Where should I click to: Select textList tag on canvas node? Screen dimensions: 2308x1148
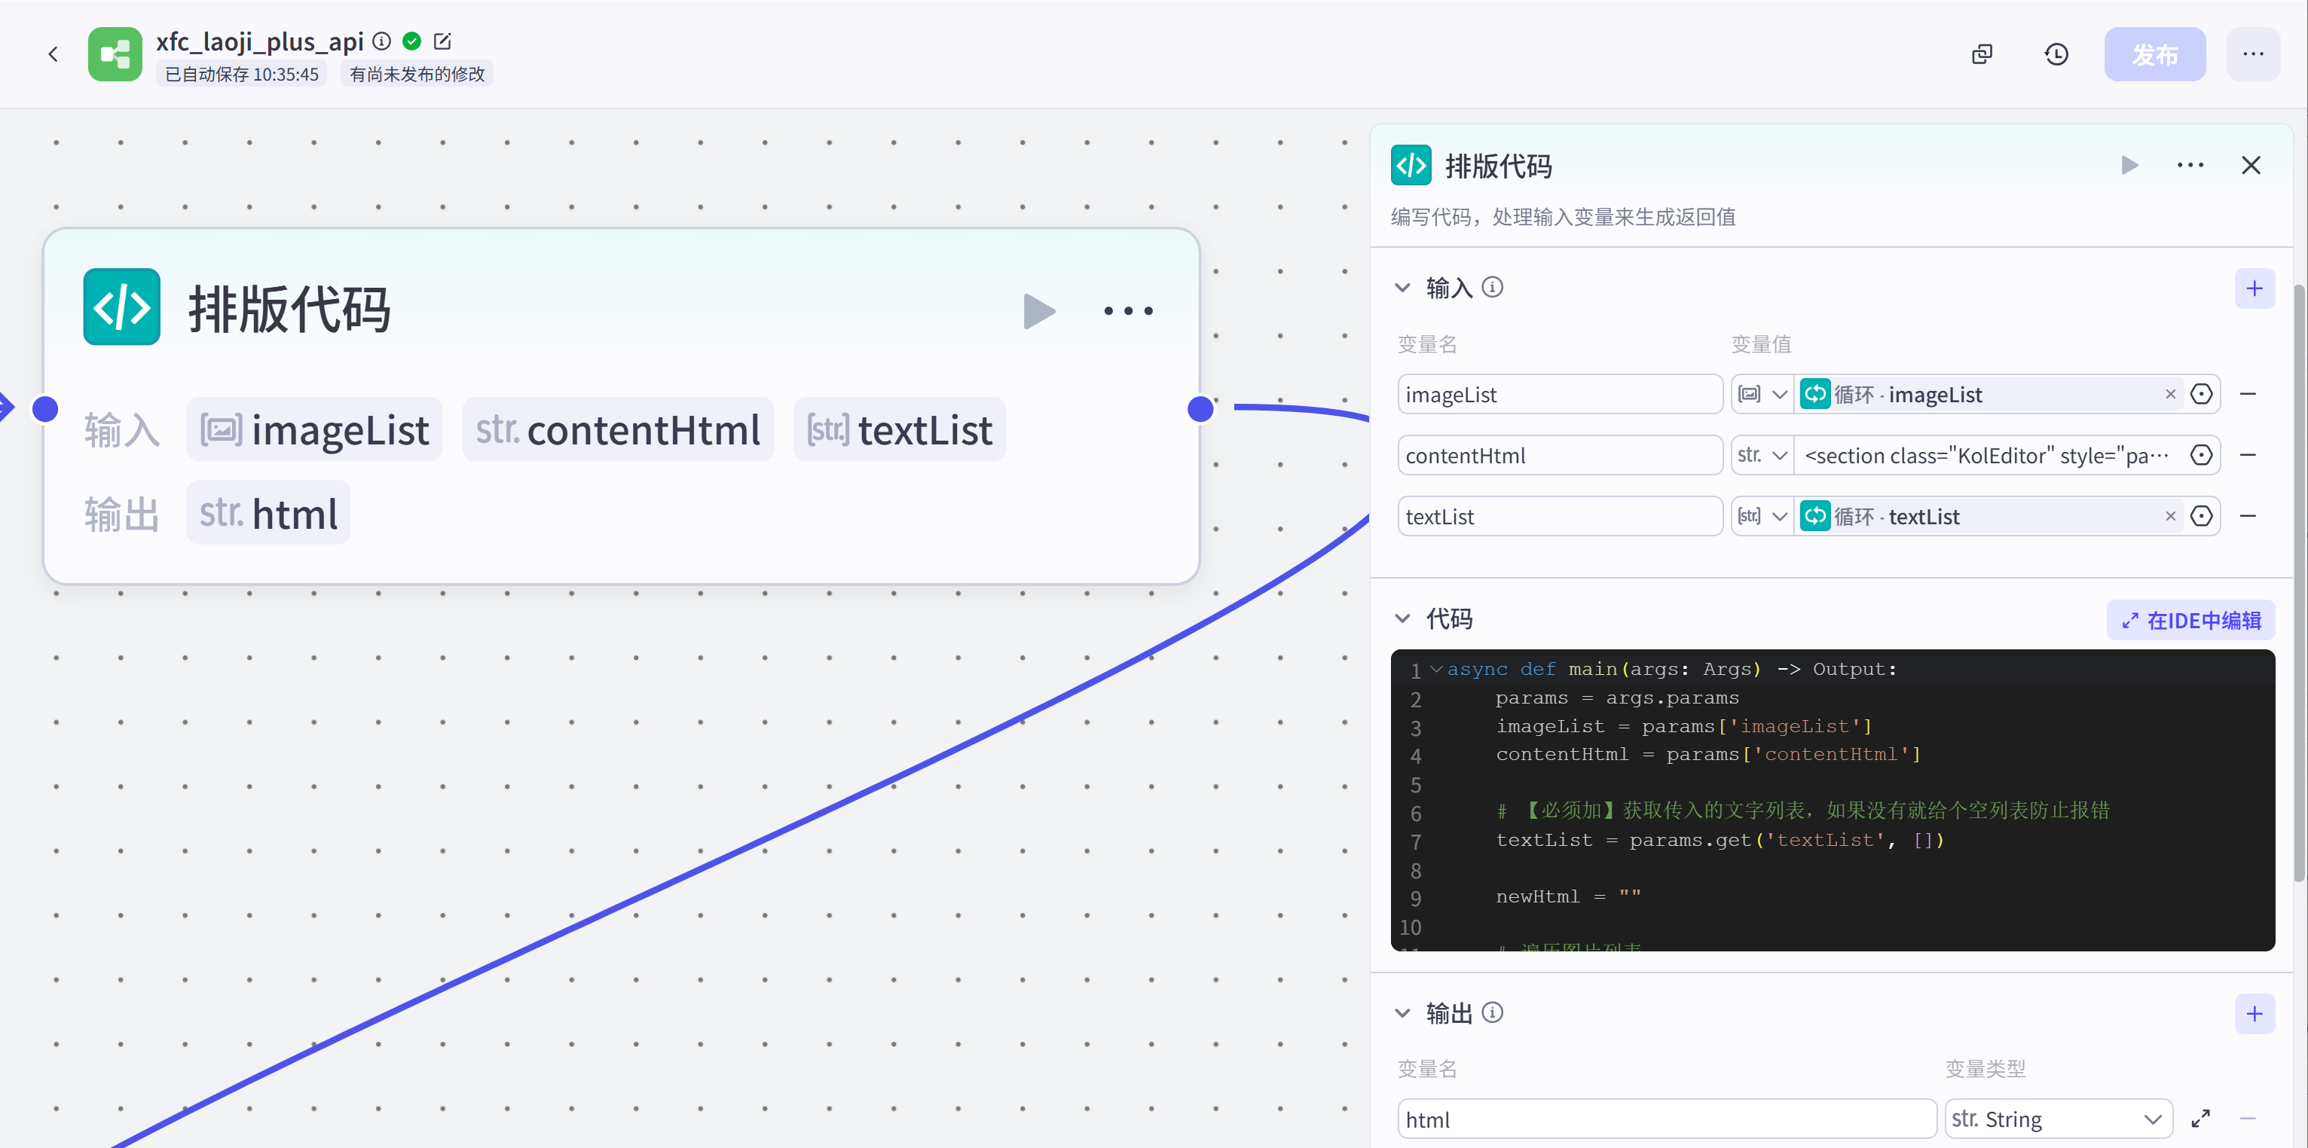coord(900,430)
